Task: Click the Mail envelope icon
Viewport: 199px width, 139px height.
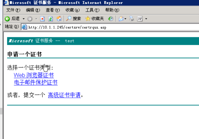Action: 121,19
